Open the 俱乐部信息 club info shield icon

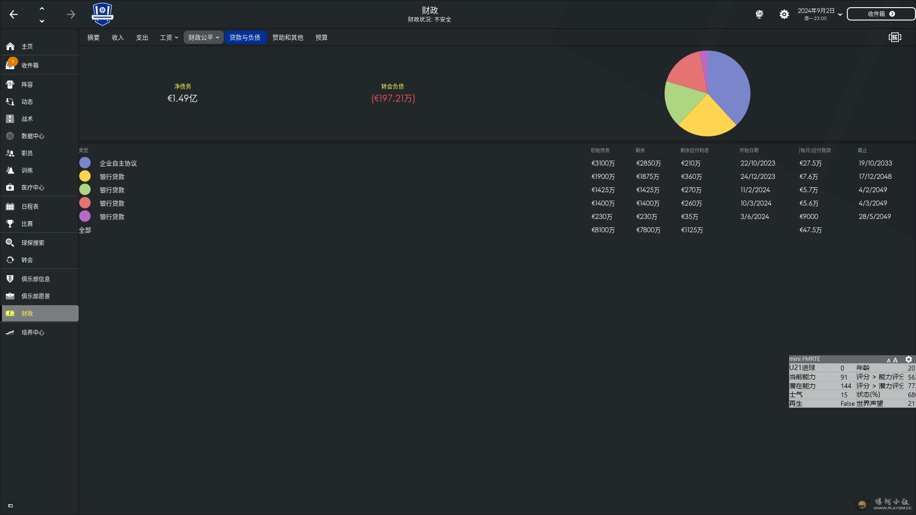(x=10, y=279)
